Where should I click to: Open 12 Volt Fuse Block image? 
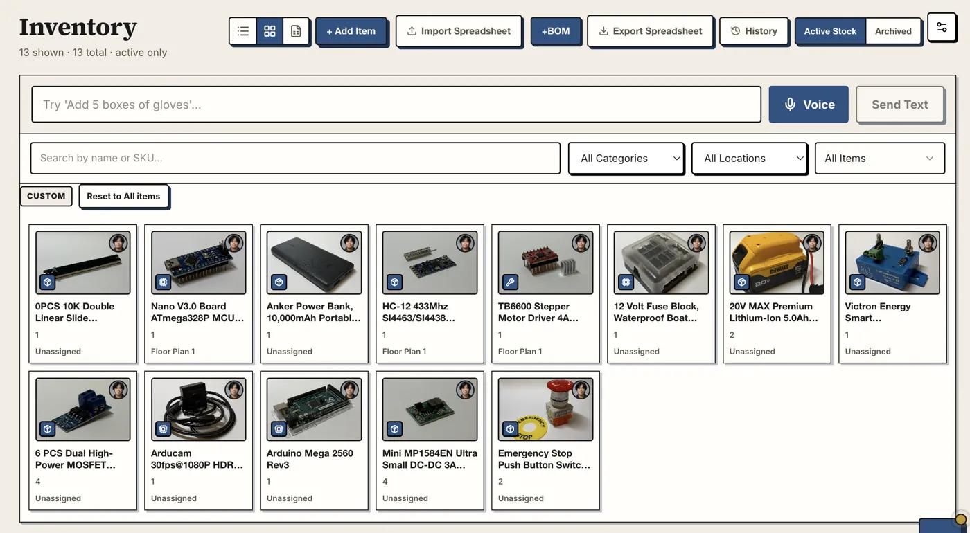661,262
